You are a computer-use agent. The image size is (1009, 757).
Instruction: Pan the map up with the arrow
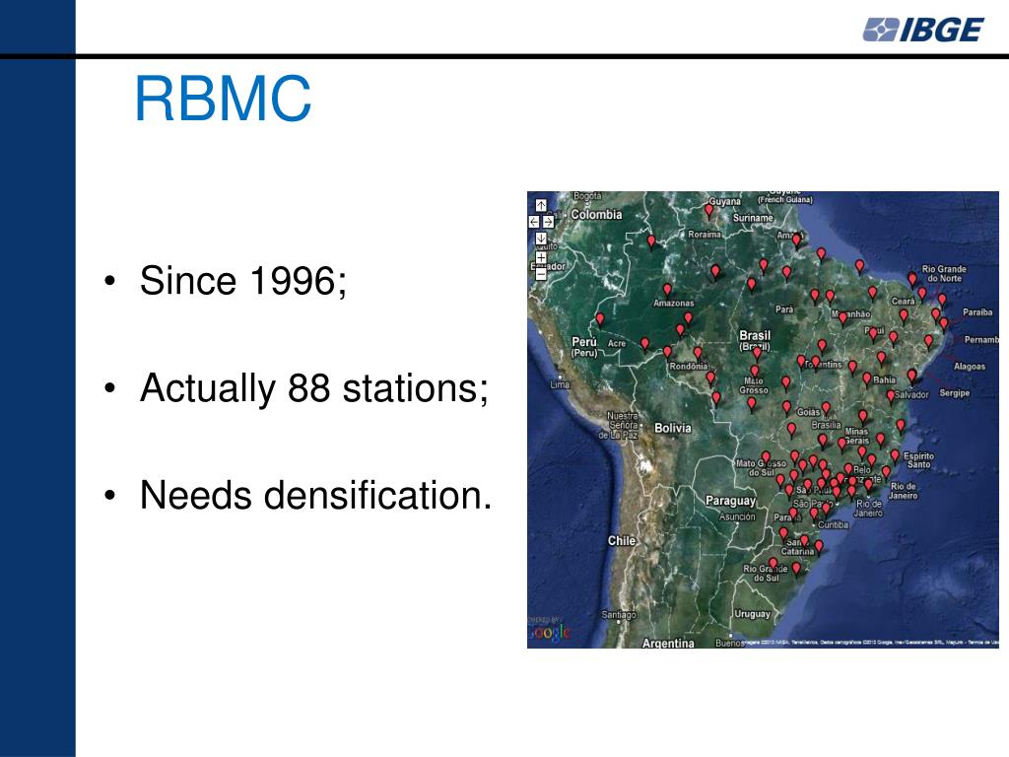tap(541, 205)
